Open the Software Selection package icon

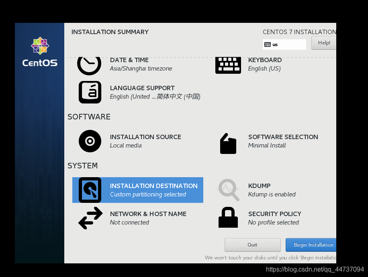[x=228, y=144]
